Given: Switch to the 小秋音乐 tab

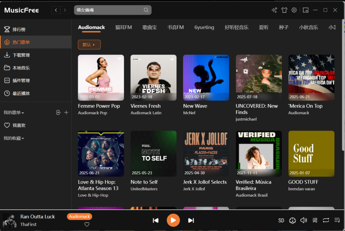Looking at the screenshot, I should pyautogui.click(x=308, y=27).
